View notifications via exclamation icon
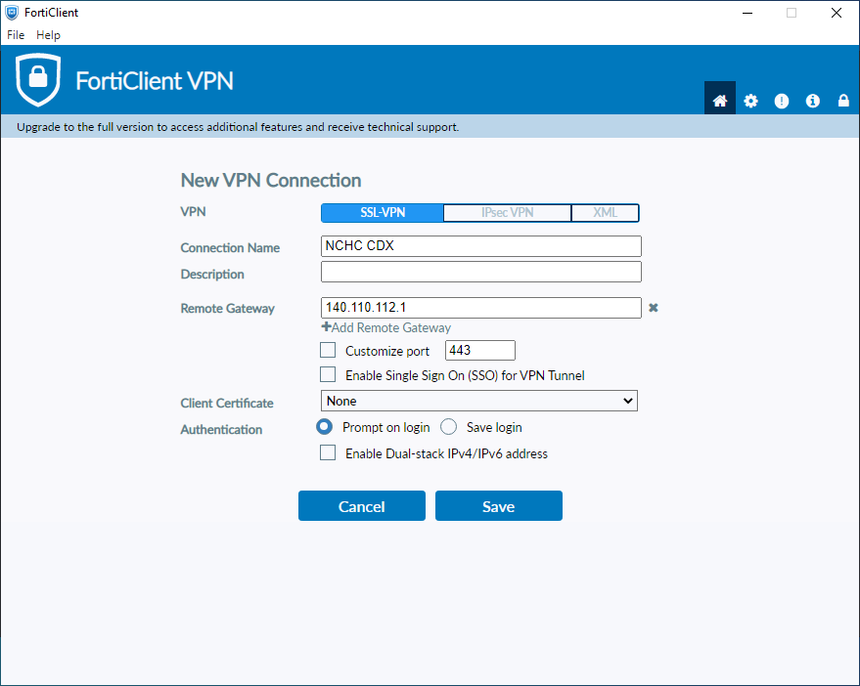The width and height of the screenshot is (860, 686). pyautogui.click(x=782, y=99)
